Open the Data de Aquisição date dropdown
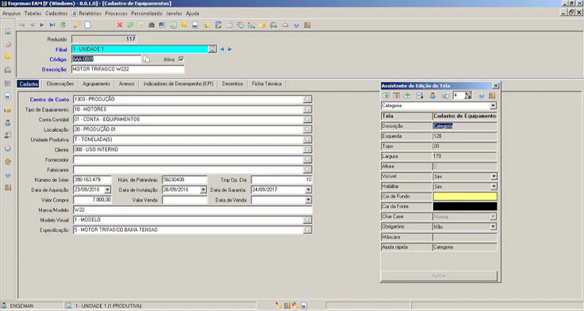Viewport: 584px width, 311px height. 107,190
